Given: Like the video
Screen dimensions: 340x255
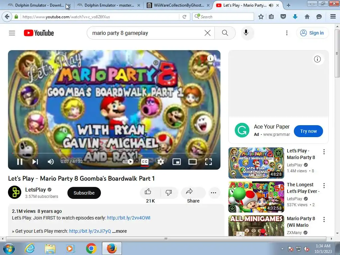Looking at the screenshot, I should (150, 193).
